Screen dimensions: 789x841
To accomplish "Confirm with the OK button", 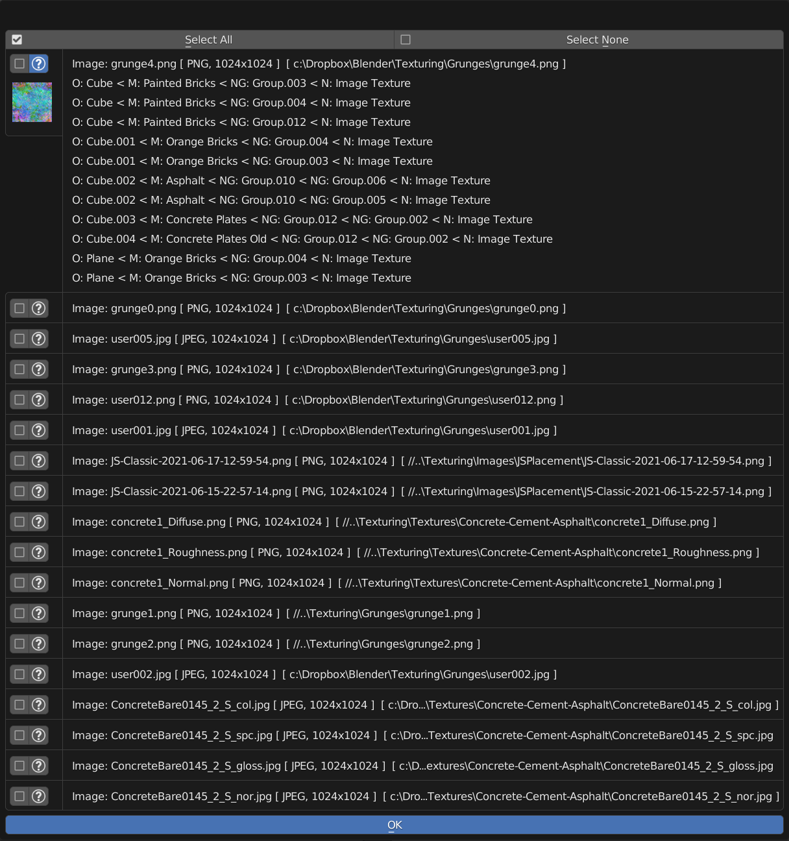I will point(394,825).
